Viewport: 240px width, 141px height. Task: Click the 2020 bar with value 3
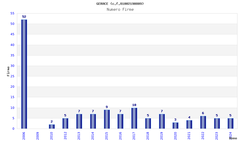click(175, 125)
